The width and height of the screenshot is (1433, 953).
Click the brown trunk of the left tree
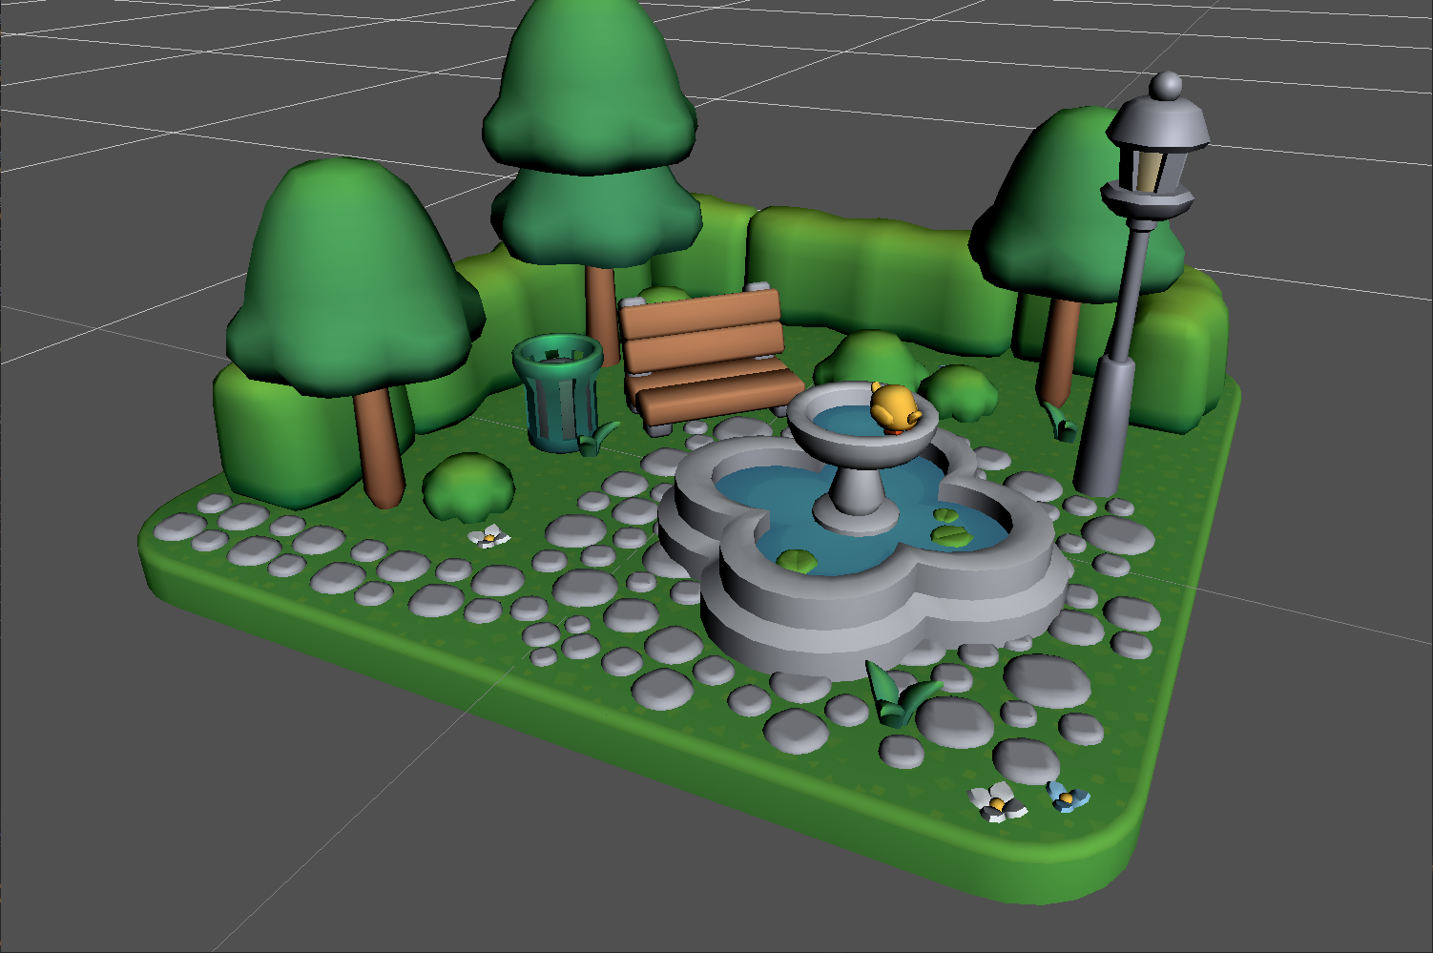pyautogui.click(x=380, y=446)
